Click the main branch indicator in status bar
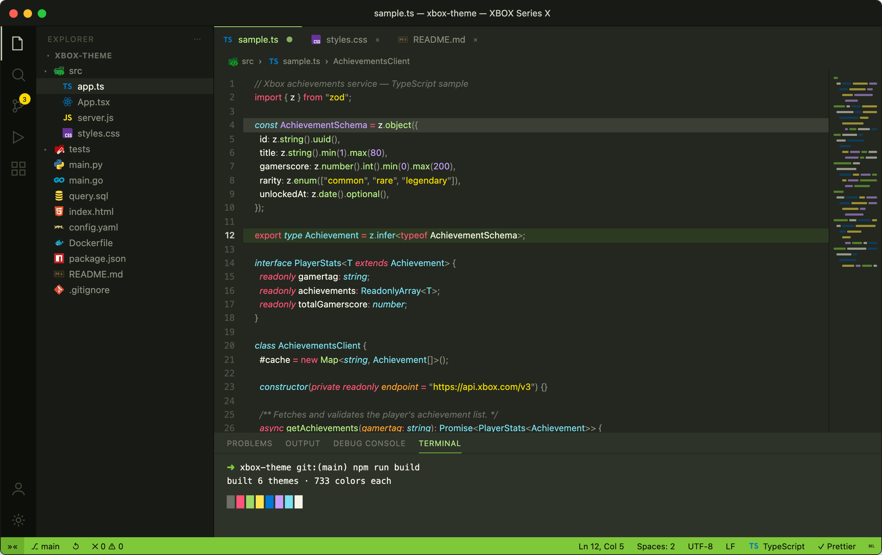Image resolution: width=882 pixels, height=555 pixels. tap(46, 546)
